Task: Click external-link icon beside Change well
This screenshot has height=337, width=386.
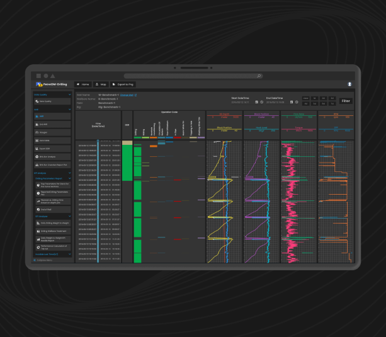Action: [x=135, y=95]
